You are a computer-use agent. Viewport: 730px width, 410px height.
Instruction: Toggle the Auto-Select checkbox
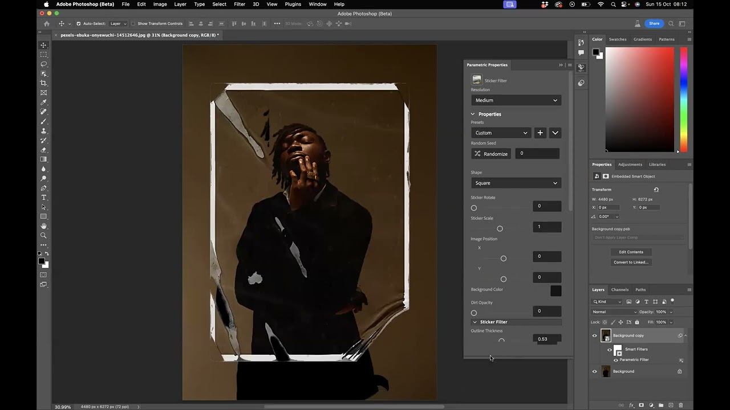coord(79,23)
